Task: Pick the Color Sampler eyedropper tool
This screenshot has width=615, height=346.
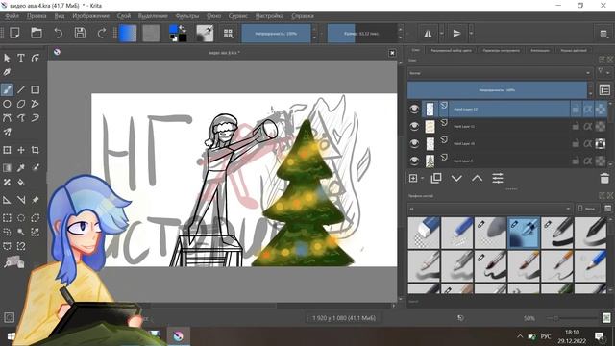Action: click(x=21, y=168)
